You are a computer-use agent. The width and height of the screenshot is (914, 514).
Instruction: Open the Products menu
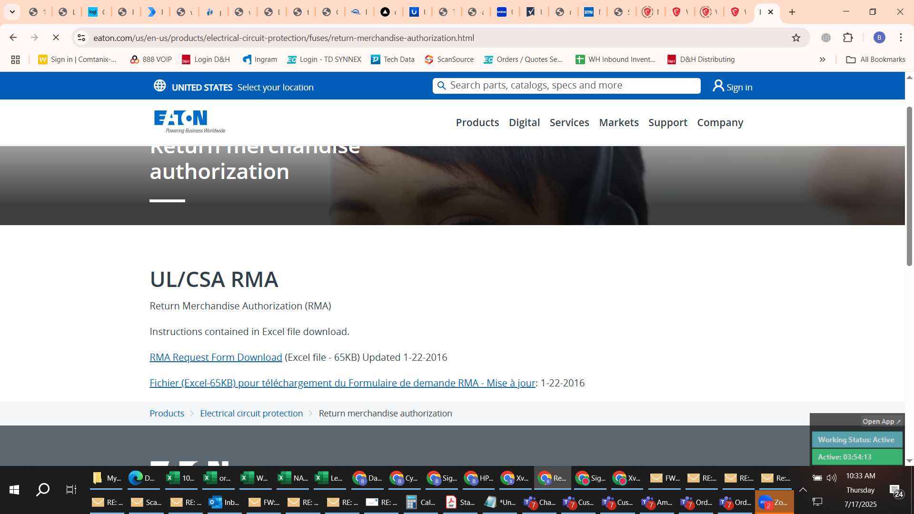coord(477,123)
